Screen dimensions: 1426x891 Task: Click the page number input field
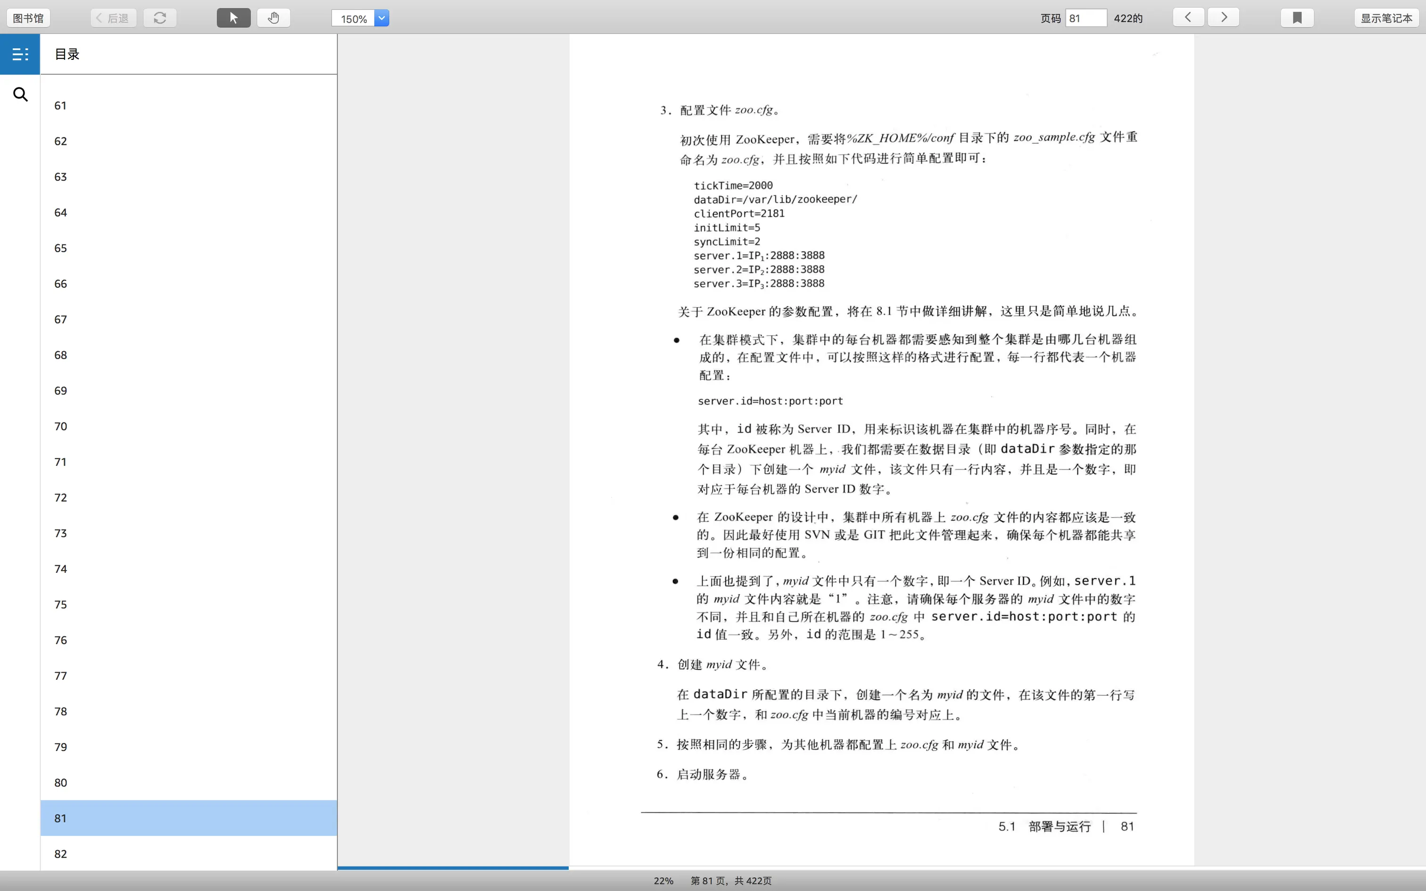tap(1086, 18)
